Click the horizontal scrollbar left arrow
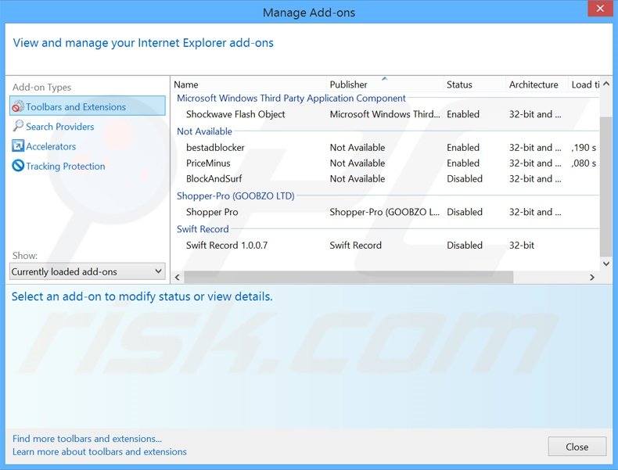 pyautogui.click(x=178, y=278)
